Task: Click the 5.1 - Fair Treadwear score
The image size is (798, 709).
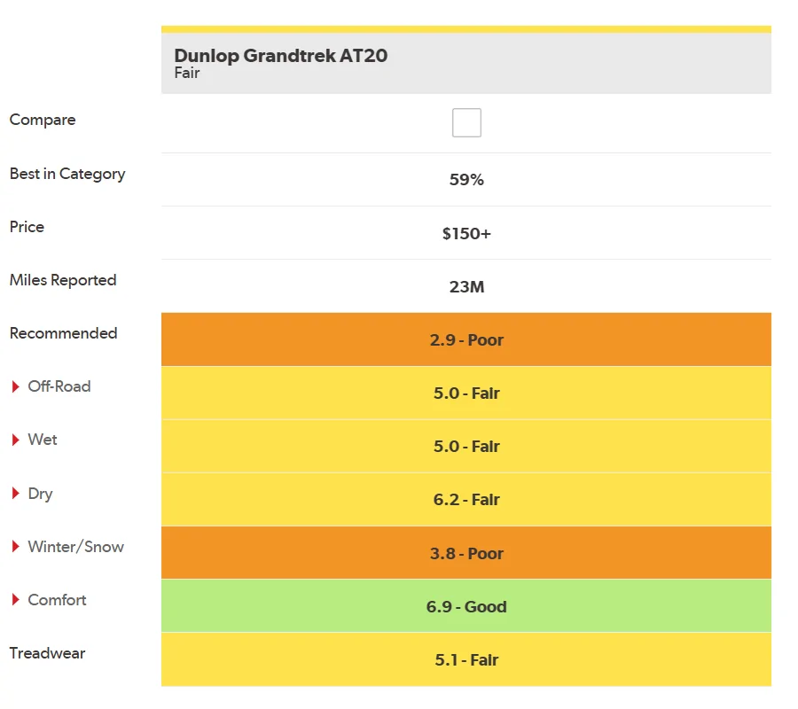Action: pyautogui.click(x=466, y=660)
